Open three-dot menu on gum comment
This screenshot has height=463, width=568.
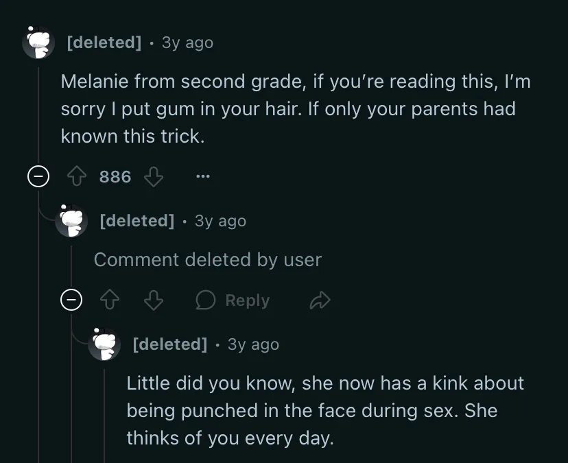(x=202, y=176)
